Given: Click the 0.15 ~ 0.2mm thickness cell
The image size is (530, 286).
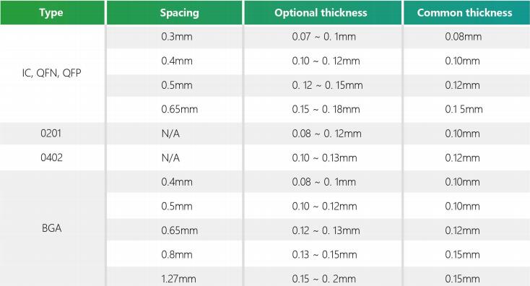Looking at the screenshot, I should 323,279.
